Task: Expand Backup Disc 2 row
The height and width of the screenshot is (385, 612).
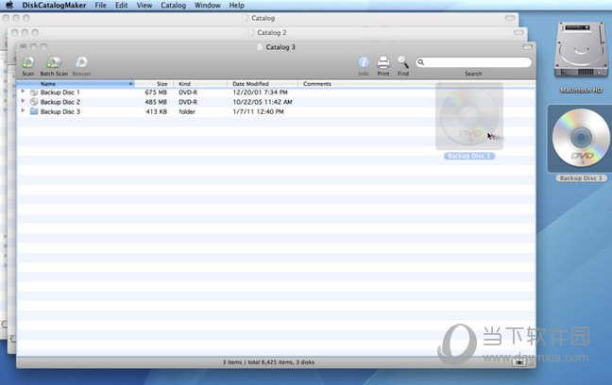Action: pos(23,101)
